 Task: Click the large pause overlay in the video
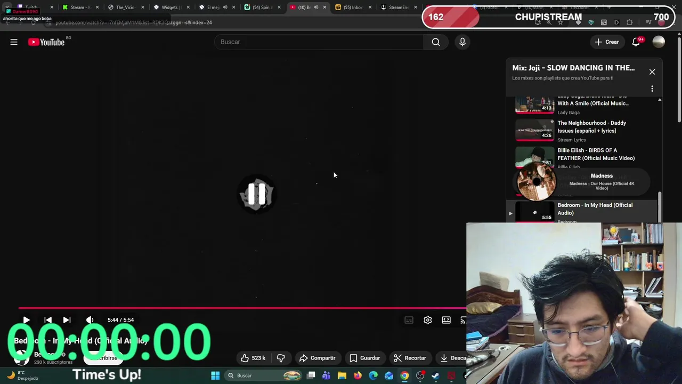256,195
